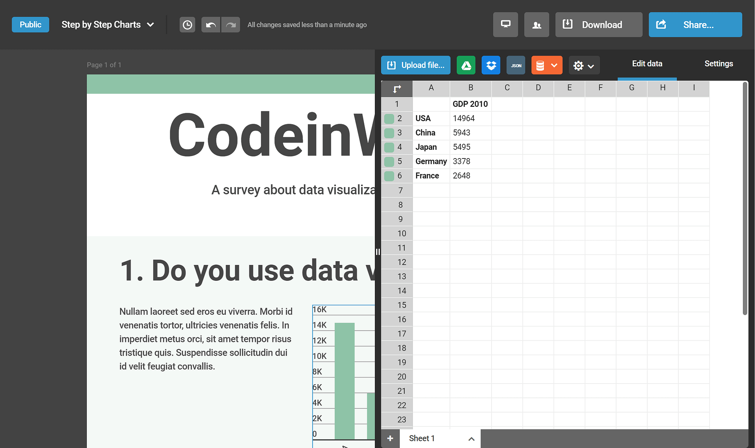Select row 7 header
Image resolution: width=755 pixels, height=448 pixels.
tap(397, 191)
